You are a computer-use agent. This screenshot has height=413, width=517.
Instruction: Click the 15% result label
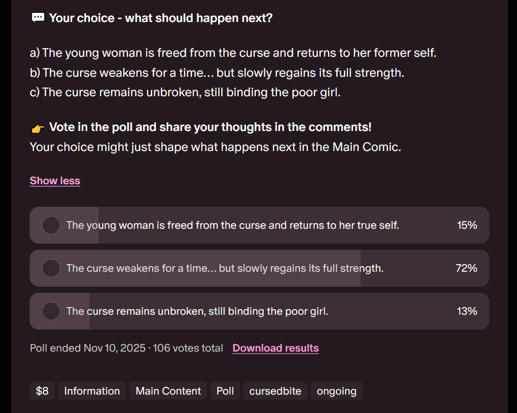(x=467, y=225)
